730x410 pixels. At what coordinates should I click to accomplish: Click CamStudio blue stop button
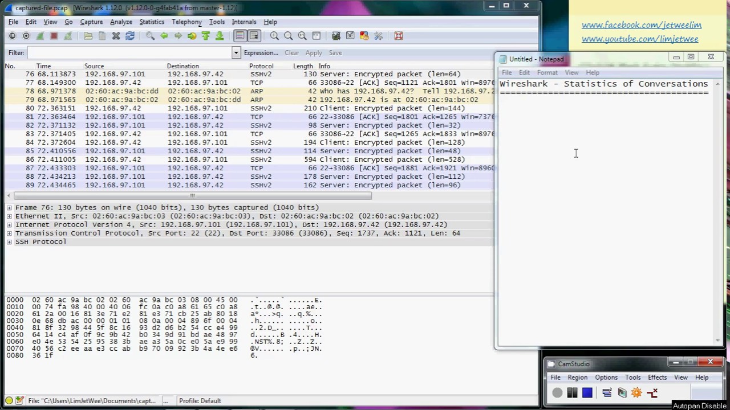pos(587,392)
